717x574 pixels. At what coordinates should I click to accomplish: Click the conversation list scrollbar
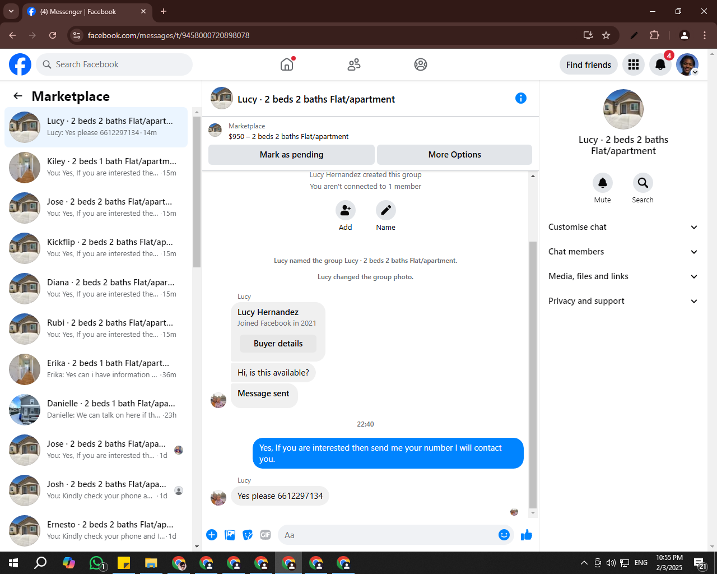click(x=197, y=191)
